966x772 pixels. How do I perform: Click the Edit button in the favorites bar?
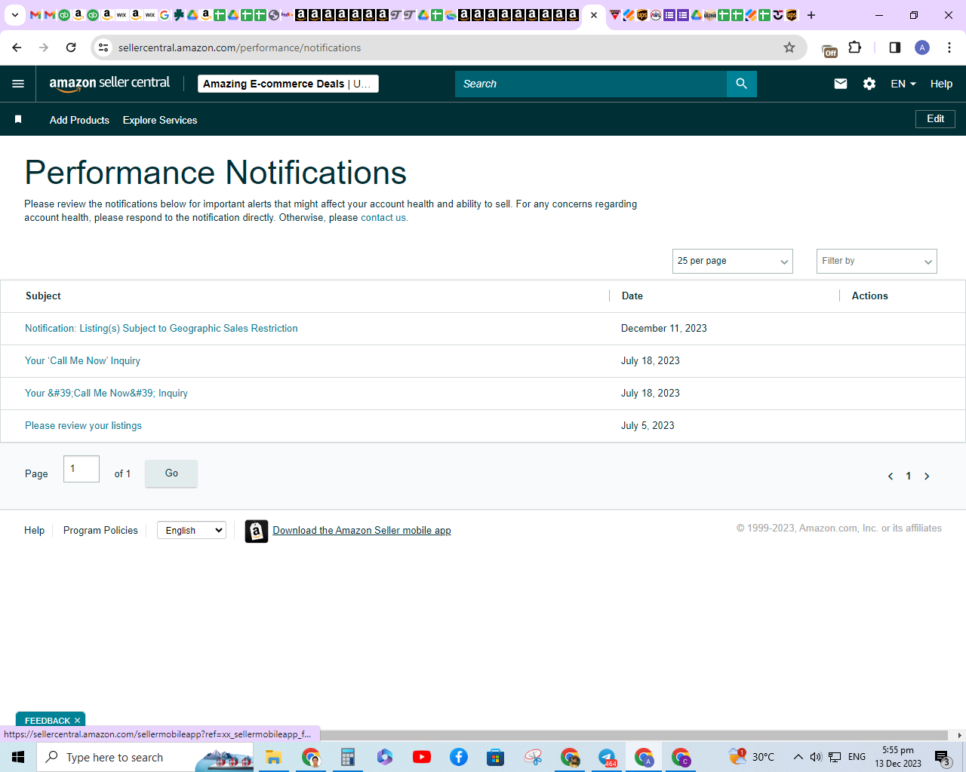pos(936,119)
